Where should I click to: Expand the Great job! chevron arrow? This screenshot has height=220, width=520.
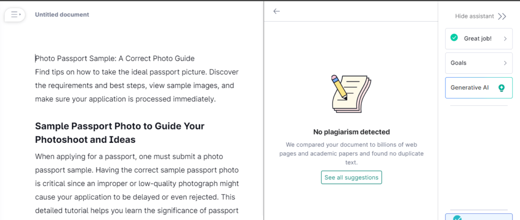coord(505,39)
